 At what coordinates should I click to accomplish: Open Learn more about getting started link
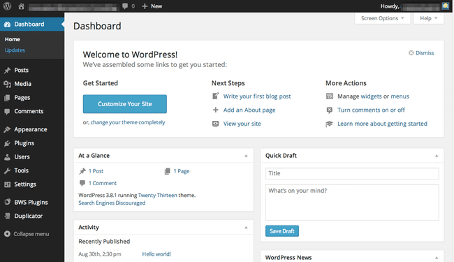pyautogui.click(x=382, y=124)
